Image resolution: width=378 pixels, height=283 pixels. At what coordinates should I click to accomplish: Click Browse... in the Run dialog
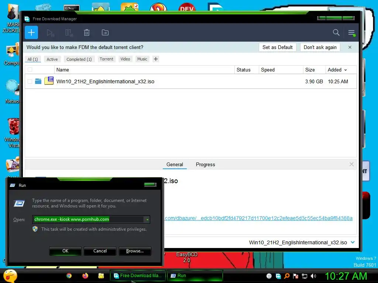(135, 251)
